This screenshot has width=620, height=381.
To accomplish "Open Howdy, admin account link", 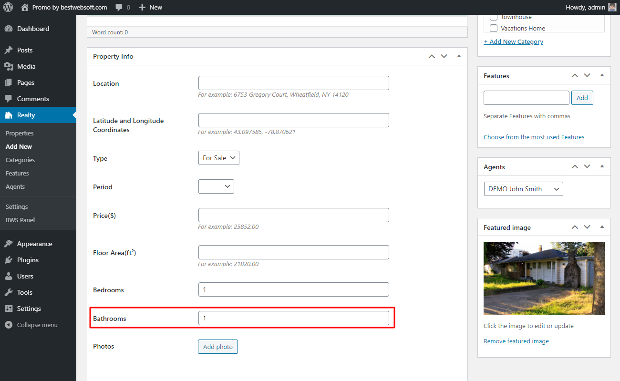I will point(591,7).
